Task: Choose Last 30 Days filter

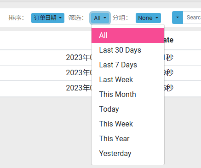Action: 128,50
